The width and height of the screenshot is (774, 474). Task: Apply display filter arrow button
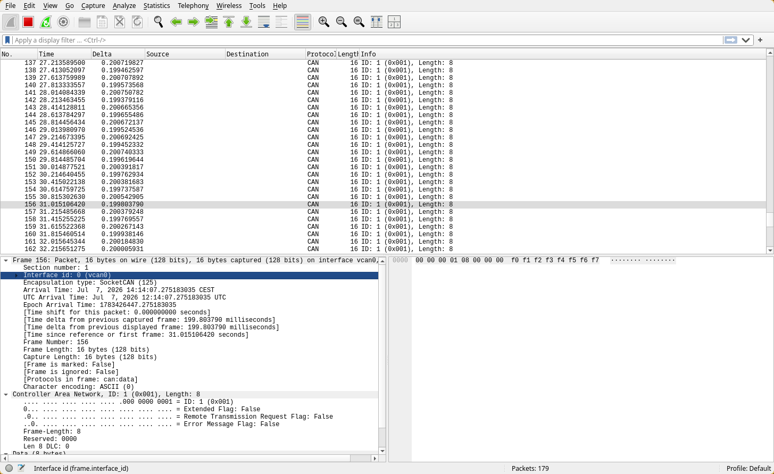[x=731, y=40]
